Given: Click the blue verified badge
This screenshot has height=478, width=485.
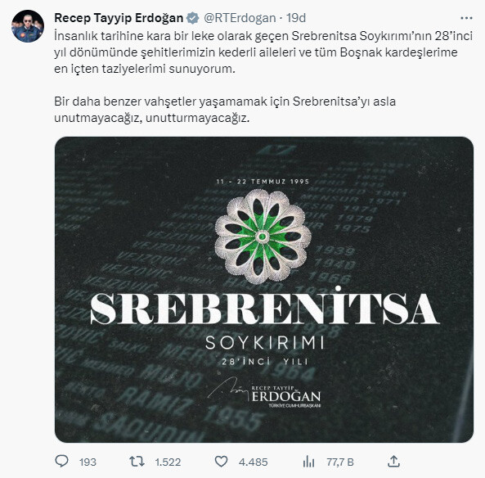Looking at the screenshot, I should tap(193, 18).
